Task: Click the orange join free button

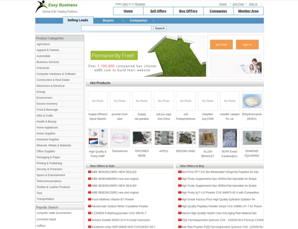Action: (x=221, y=44)
